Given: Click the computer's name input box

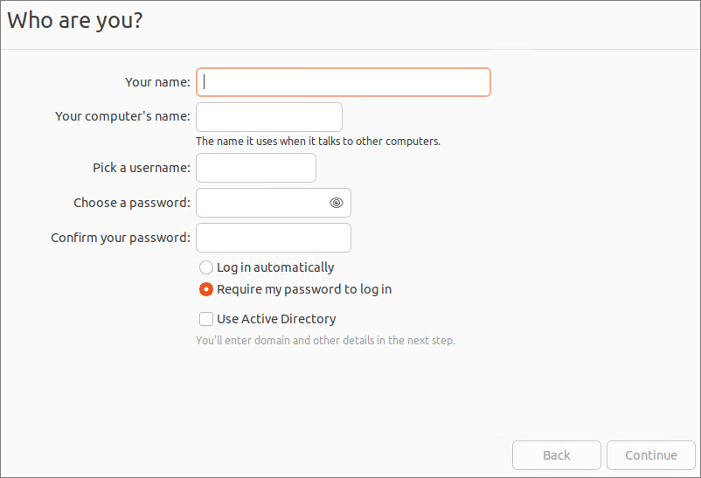Looking at the screenshot, I should [269, 117].
